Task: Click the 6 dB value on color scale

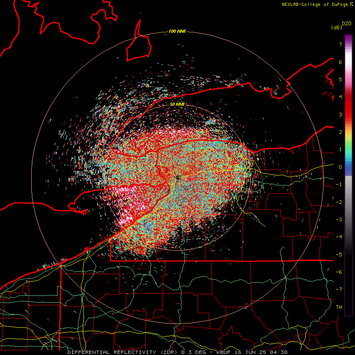Action: 340,62
